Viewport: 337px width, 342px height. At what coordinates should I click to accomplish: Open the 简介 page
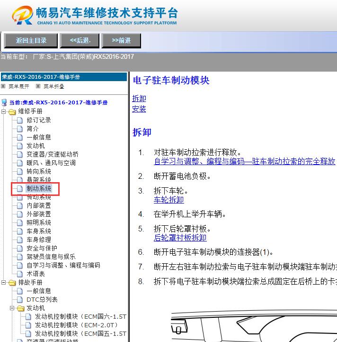click(x=33, y=129)
